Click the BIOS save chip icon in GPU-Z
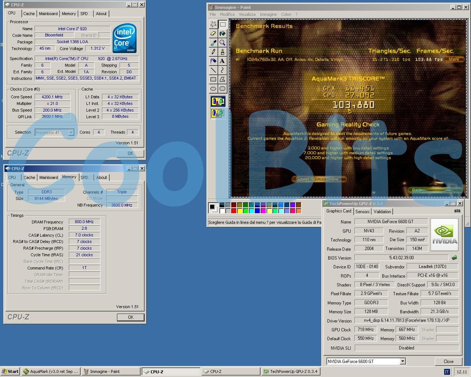Image resolution: width=471 pixels, height=377 pixels. [x=454, y=258]
